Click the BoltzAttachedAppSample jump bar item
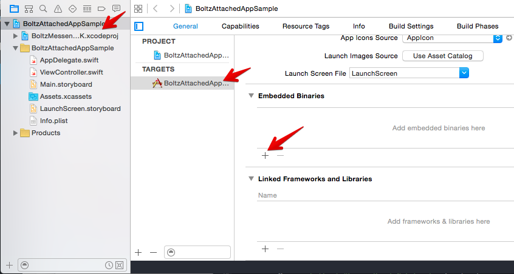The width and height of the screenshot is (514, 274). [231, 8]
